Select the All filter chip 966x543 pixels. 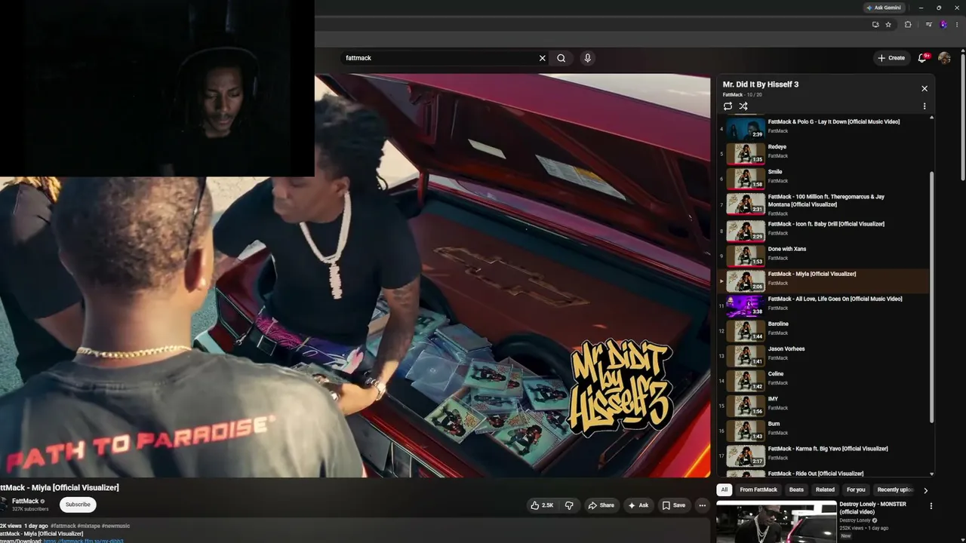click(724, 489)
